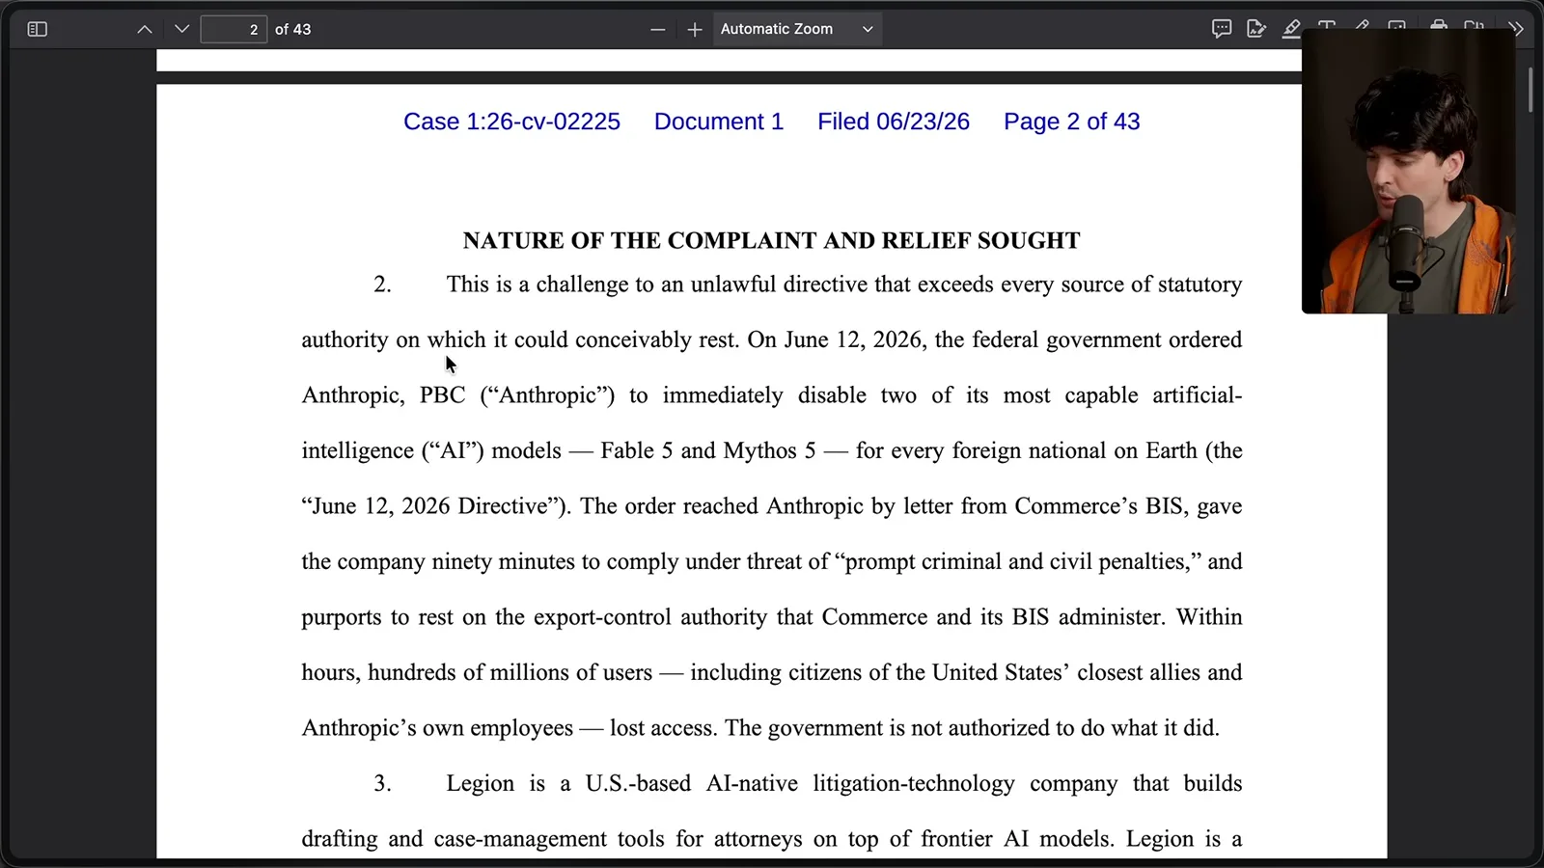This screenshot has height=868, width=1544.
Task: Select the add text tool
Action: pos(1327,24)
